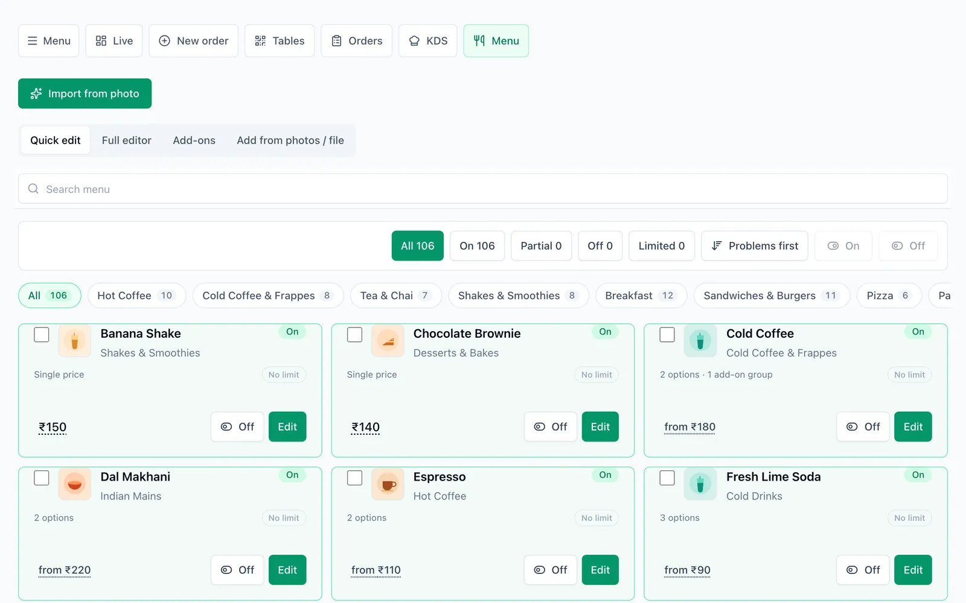
Task: Click the sparkle icon in Import from photo
Action: point(36,93)
